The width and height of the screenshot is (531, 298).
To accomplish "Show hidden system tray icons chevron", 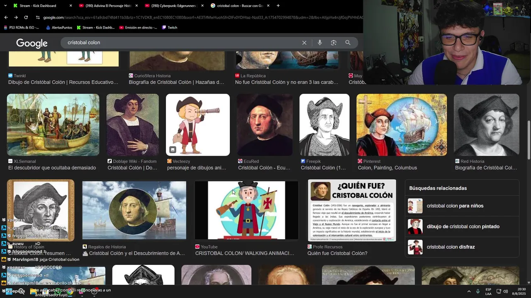I will pyautogui.click(x=469, y=291).
